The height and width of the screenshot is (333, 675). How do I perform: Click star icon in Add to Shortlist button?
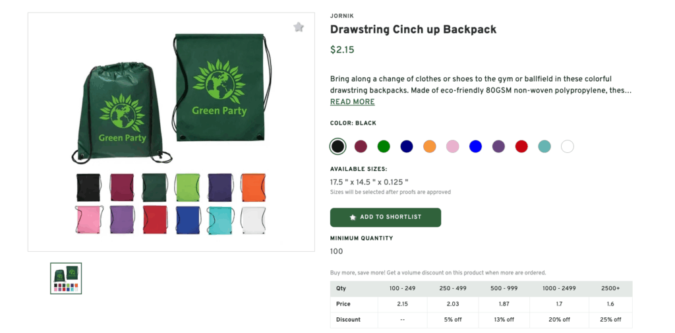(353, 217)
